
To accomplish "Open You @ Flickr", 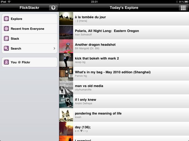I will (x=30, y=62).
